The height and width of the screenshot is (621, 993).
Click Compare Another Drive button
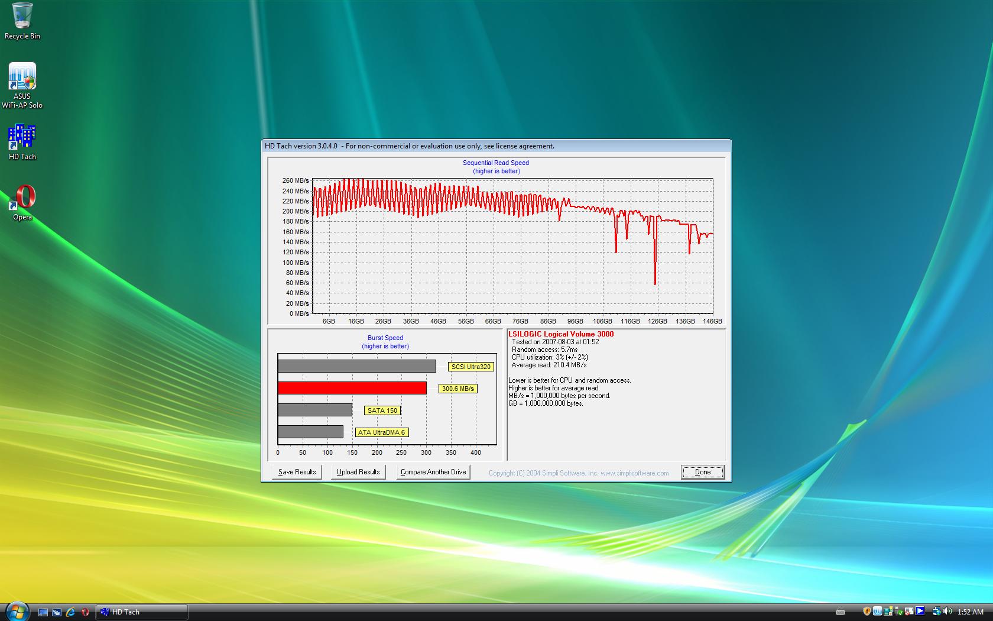433,472
